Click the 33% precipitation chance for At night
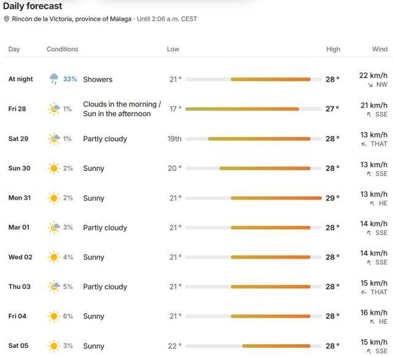This screenshot has width=393, height=357. pyautogui.click(x=70, y=79)
